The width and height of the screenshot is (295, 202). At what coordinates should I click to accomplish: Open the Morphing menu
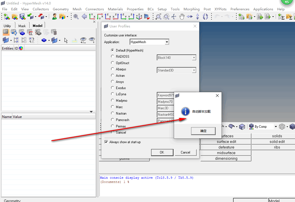click(191, 9)
